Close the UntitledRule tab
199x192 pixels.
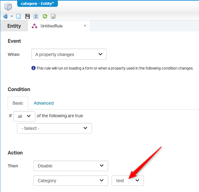(85, 26)
